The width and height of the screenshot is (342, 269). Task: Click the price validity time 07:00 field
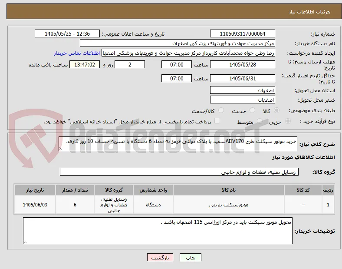tap(177, 78)
